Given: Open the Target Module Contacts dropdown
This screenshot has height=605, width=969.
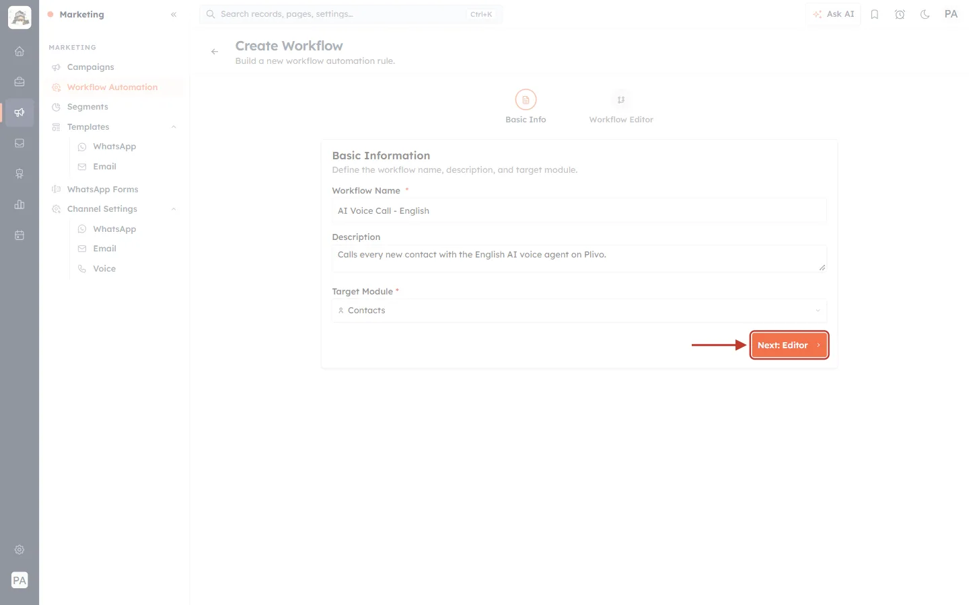Looking at the screenshot, I should pyautogui.click(x=579, y=311).
